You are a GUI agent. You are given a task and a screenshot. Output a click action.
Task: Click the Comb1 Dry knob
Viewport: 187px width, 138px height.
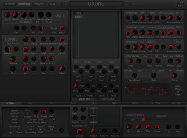coord(13,69)
